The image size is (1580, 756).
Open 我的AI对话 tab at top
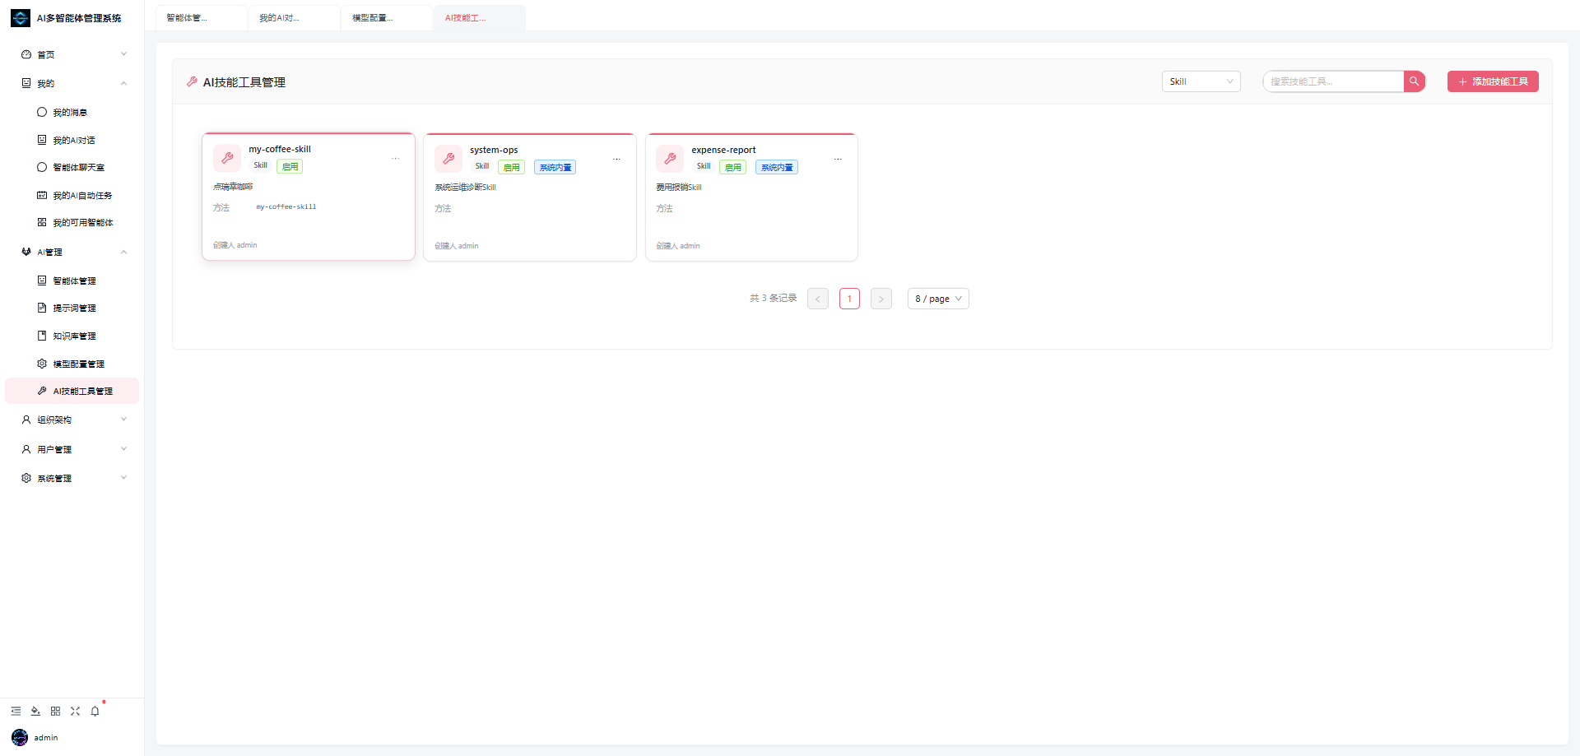[294, 17]
